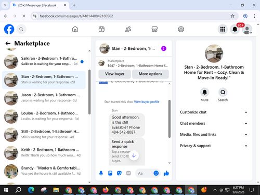The width and height of the screenshot is (260, 195).
Task: Open the $647 Marketplace listing banner
Action: (x=134, y=63)
